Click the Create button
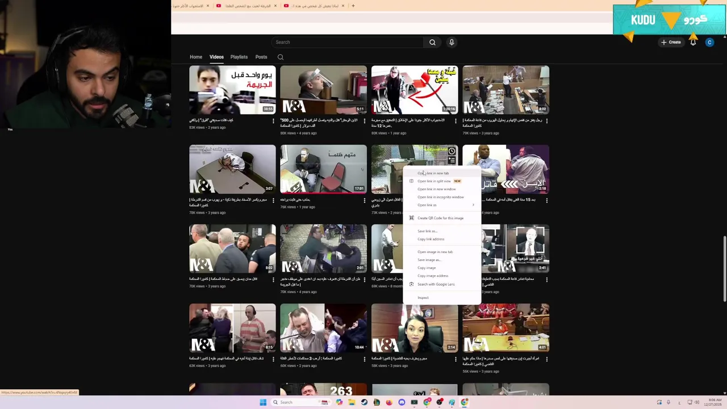727x409 pixels. (671, 42)
